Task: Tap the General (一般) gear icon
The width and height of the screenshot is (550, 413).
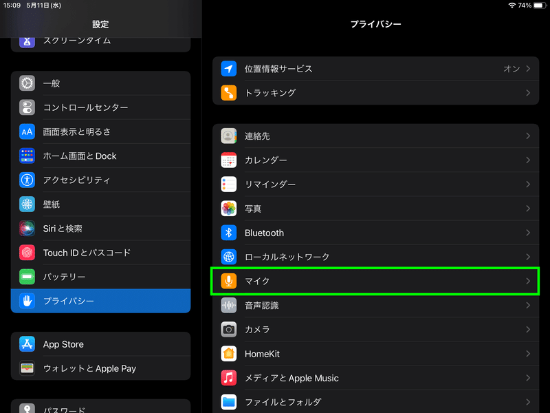Action: 27,83
